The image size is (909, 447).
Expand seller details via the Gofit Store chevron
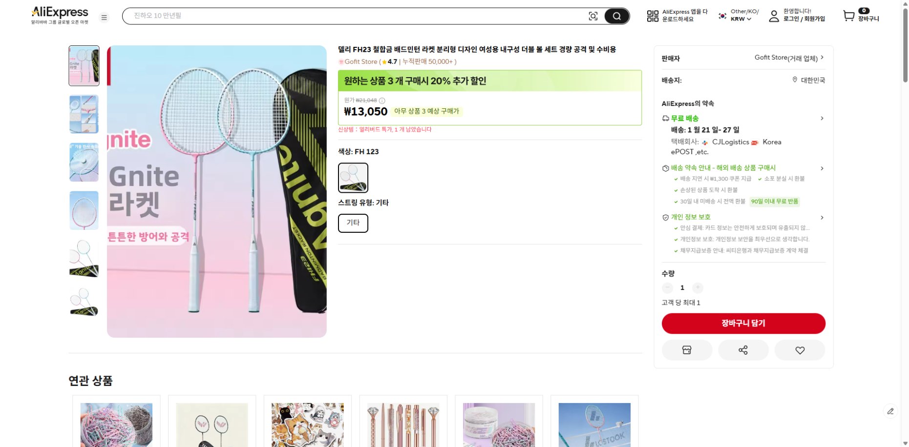[823, 57]
